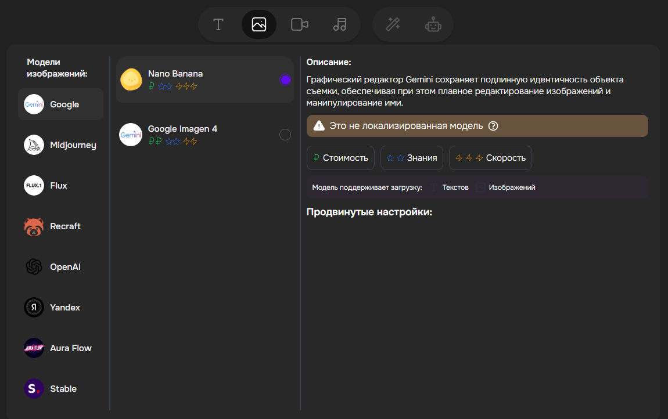Viewport: 668px width, 419px height.
Task: Select OpenAI from the model providers
Action: click(x=65, y=267)
